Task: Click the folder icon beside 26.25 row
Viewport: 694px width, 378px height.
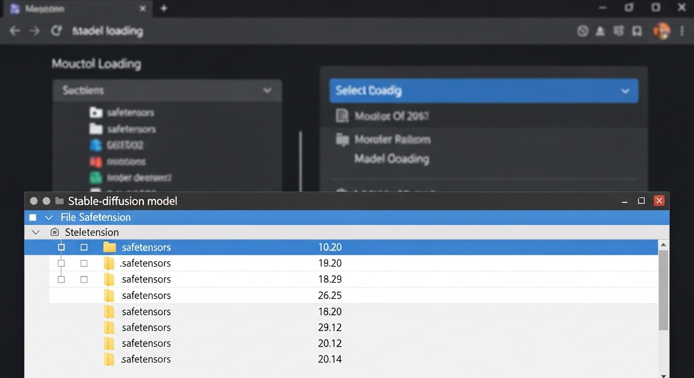Action: [109, 295]
